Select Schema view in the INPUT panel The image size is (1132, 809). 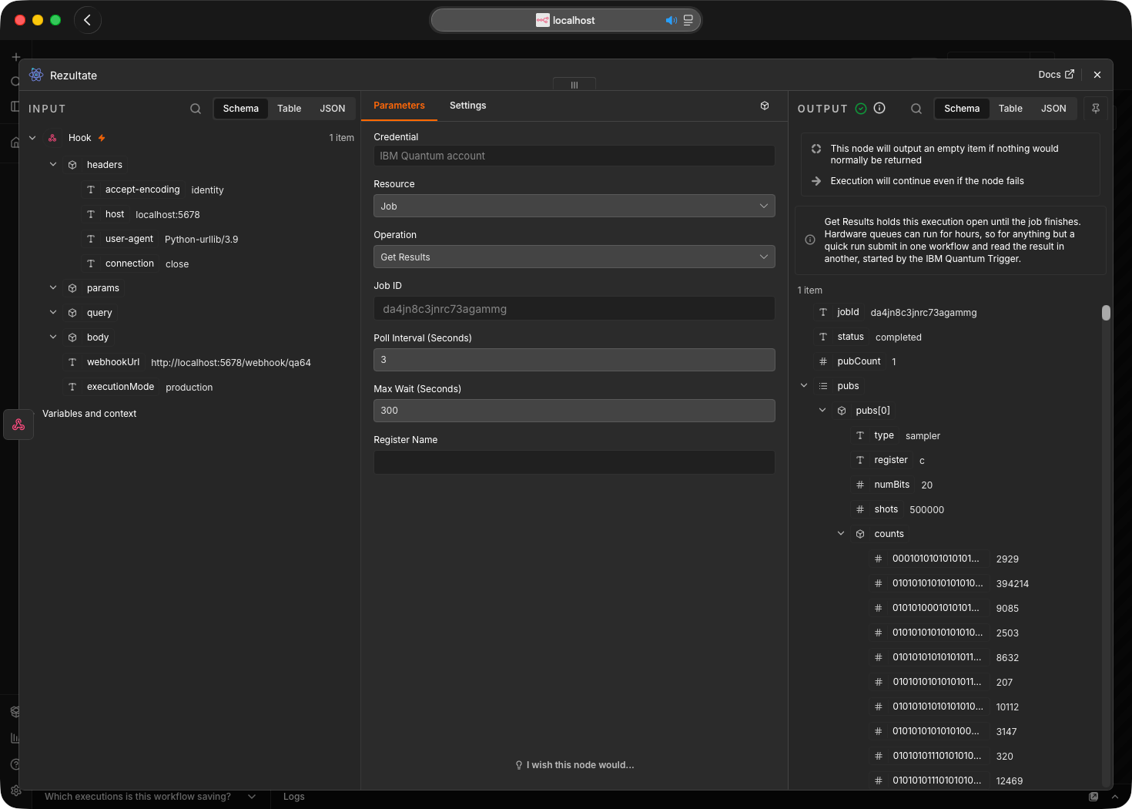[x=241, y=109]
